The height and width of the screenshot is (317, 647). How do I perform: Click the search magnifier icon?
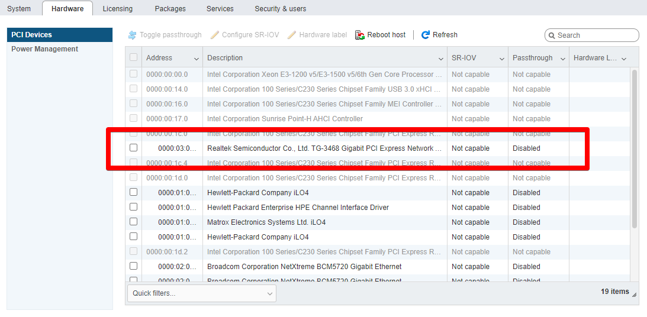click(x=552, y=35)
